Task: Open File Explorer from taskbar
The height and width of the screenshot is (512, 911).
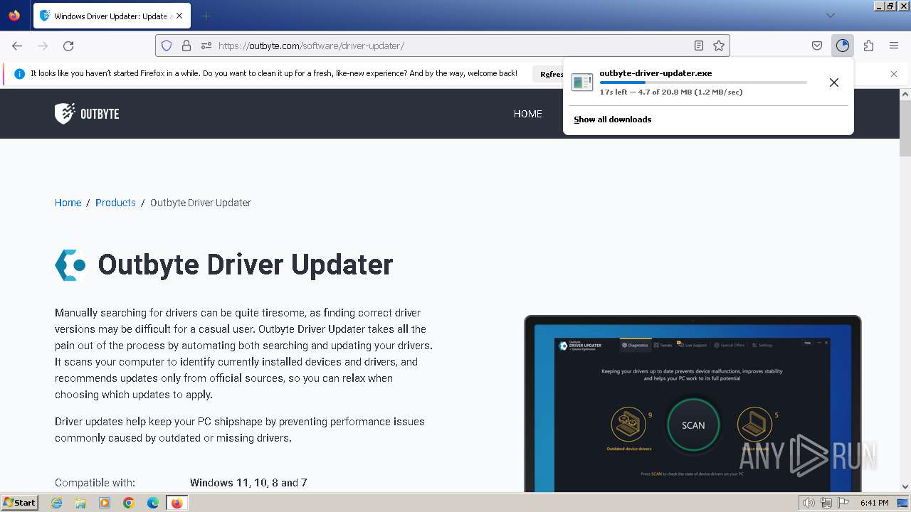Action: click(80, 503)
